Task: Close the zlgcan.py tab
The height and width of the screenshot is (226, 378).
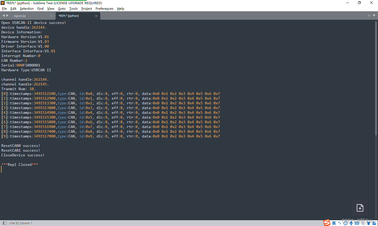Action: pos(51,16)
